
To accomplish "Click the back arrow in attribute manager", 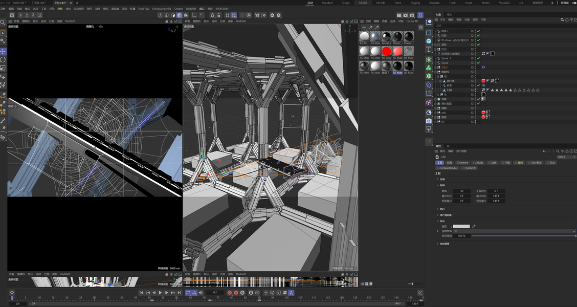I will (x=544, y=151).
